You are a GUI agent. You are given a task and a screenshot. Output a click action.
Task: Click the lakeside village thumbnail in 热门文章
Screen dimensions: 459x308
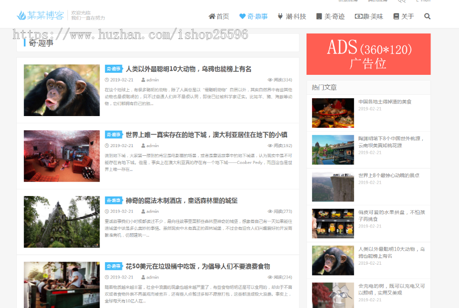click(x=333, y=150)
